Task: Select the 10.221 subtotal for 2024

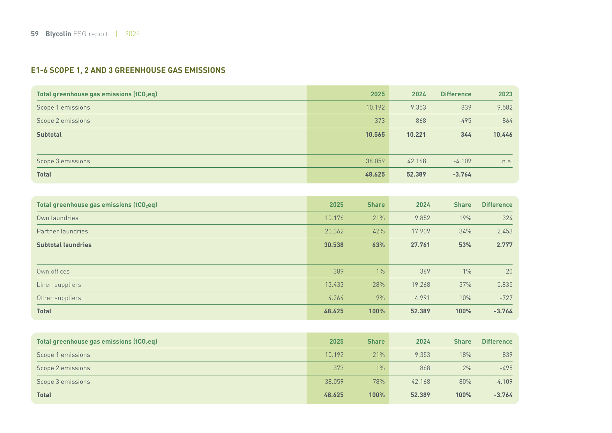Action: pyautogui.click(x=416, y=135)
